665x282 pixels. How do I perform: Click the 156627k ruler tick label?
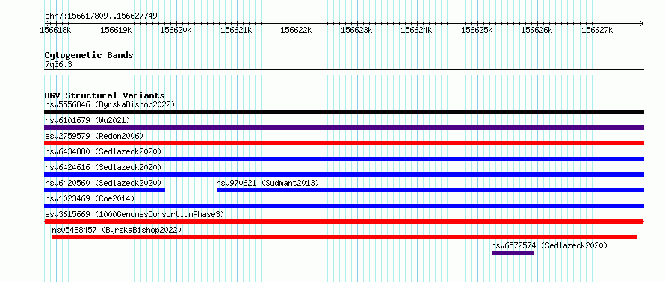[597, 30]
